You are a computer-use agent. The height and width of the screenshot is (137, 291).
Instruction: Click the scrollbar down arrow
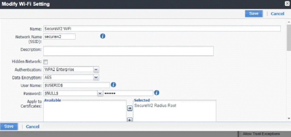click(288, 119)
